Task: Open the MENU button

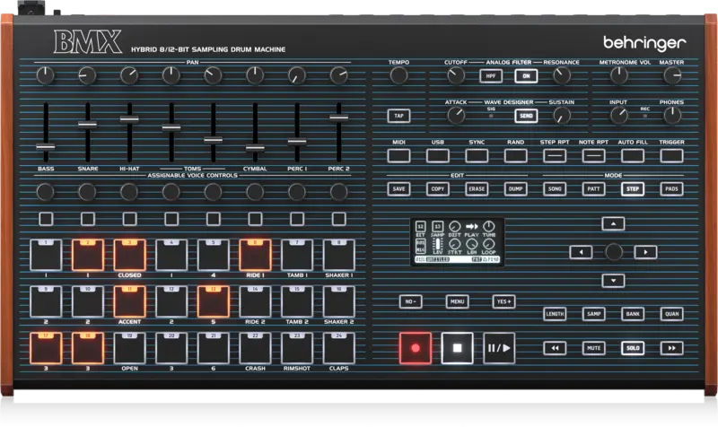Action: pyautogui.click(x=457, y=301)
